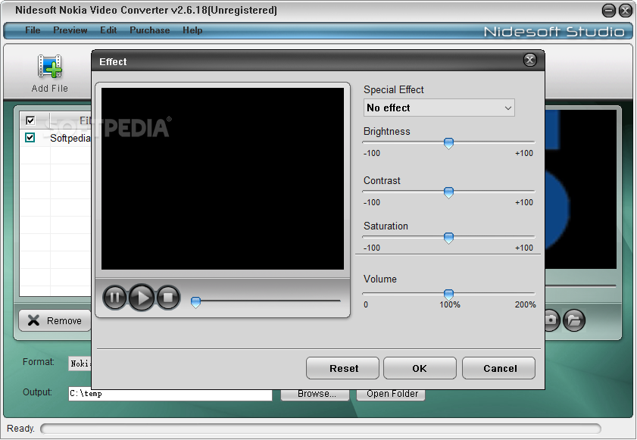Uncheck the Softpedia file checkbox

click(30, 137)
